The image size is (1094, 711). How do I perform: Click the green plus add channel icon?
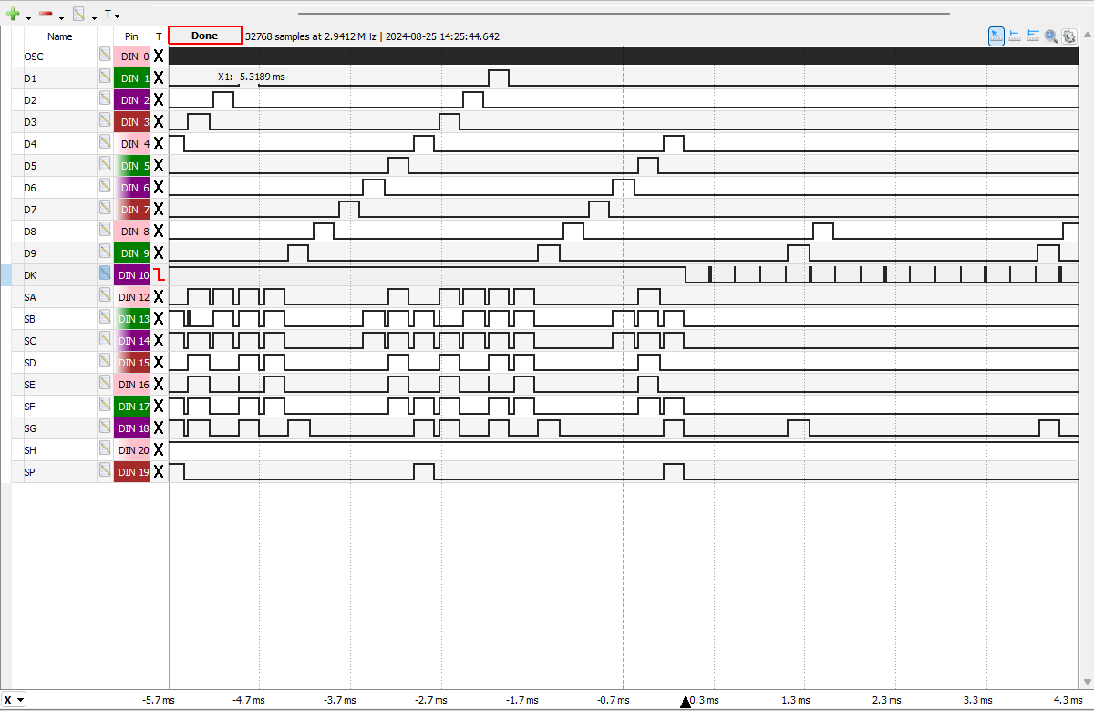point(13,14)
